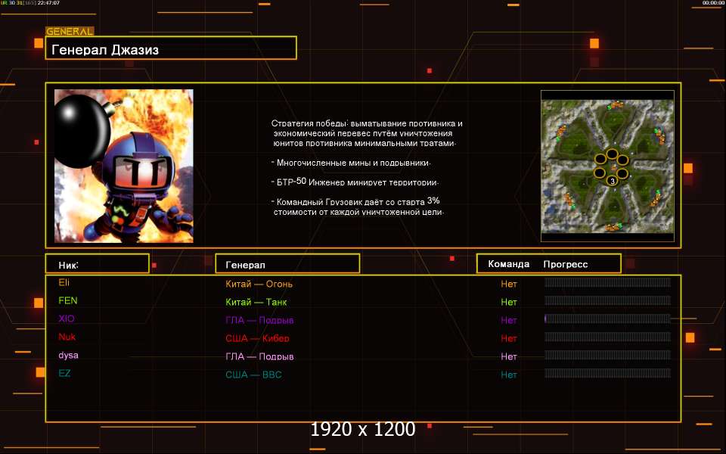The height and width of the screenshot is (454, 726).
Task: Click the top start position circle on minimap
Action: tap(612, 154)
